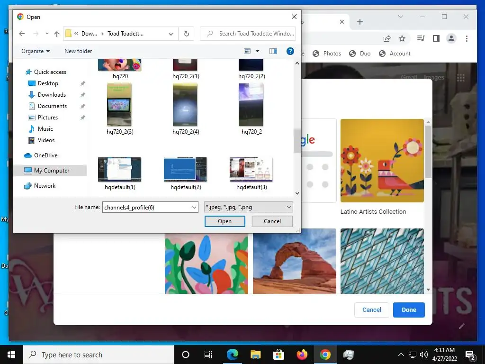
Task: Click Done in customize dialog
Action: (x=409, y=310)
